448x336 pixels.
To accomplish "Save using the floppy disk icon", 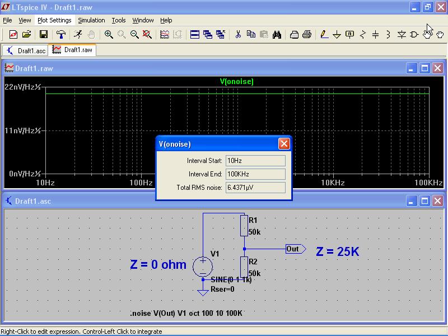I will (44, 35).
